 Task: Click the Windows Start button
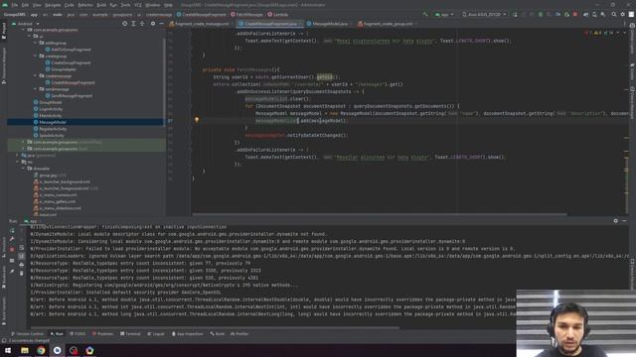point(8,350)
